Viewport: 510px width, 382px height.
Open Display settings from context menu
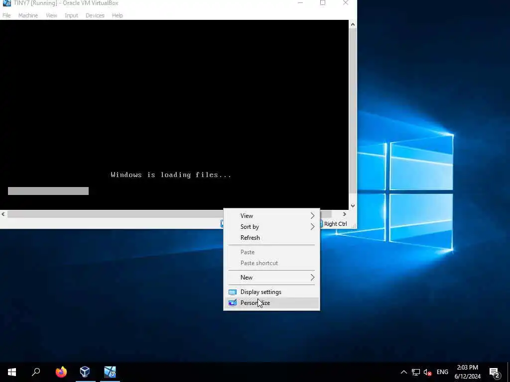271,291
